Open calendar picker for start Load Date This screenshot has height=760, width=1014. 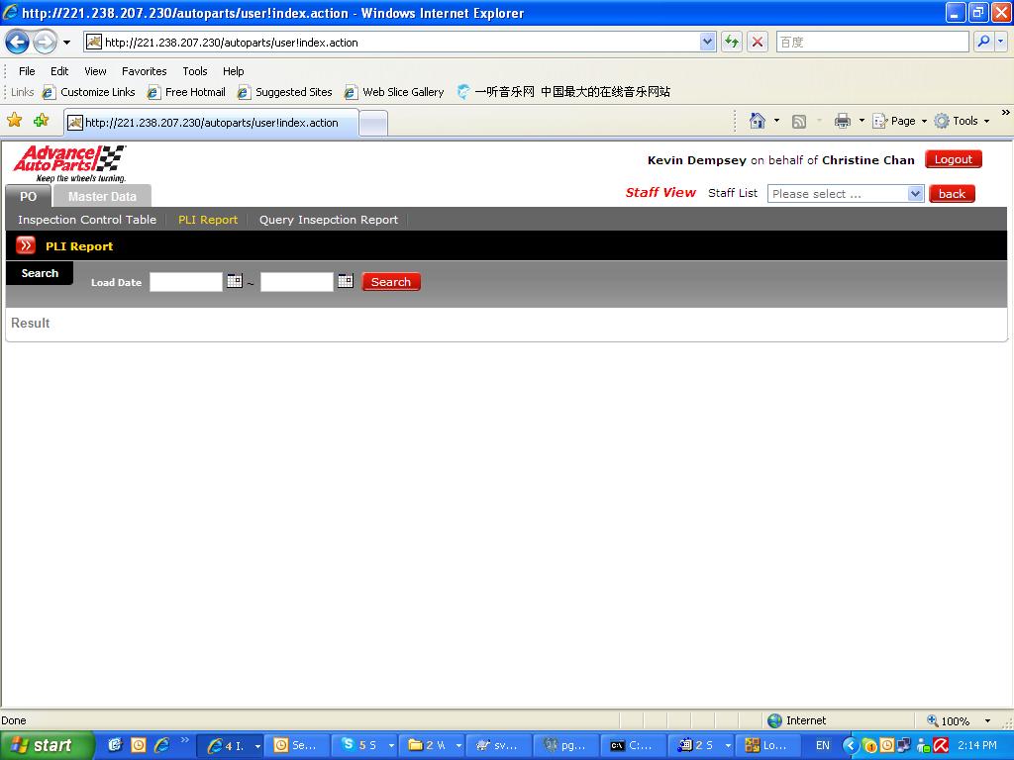point(235,281)
